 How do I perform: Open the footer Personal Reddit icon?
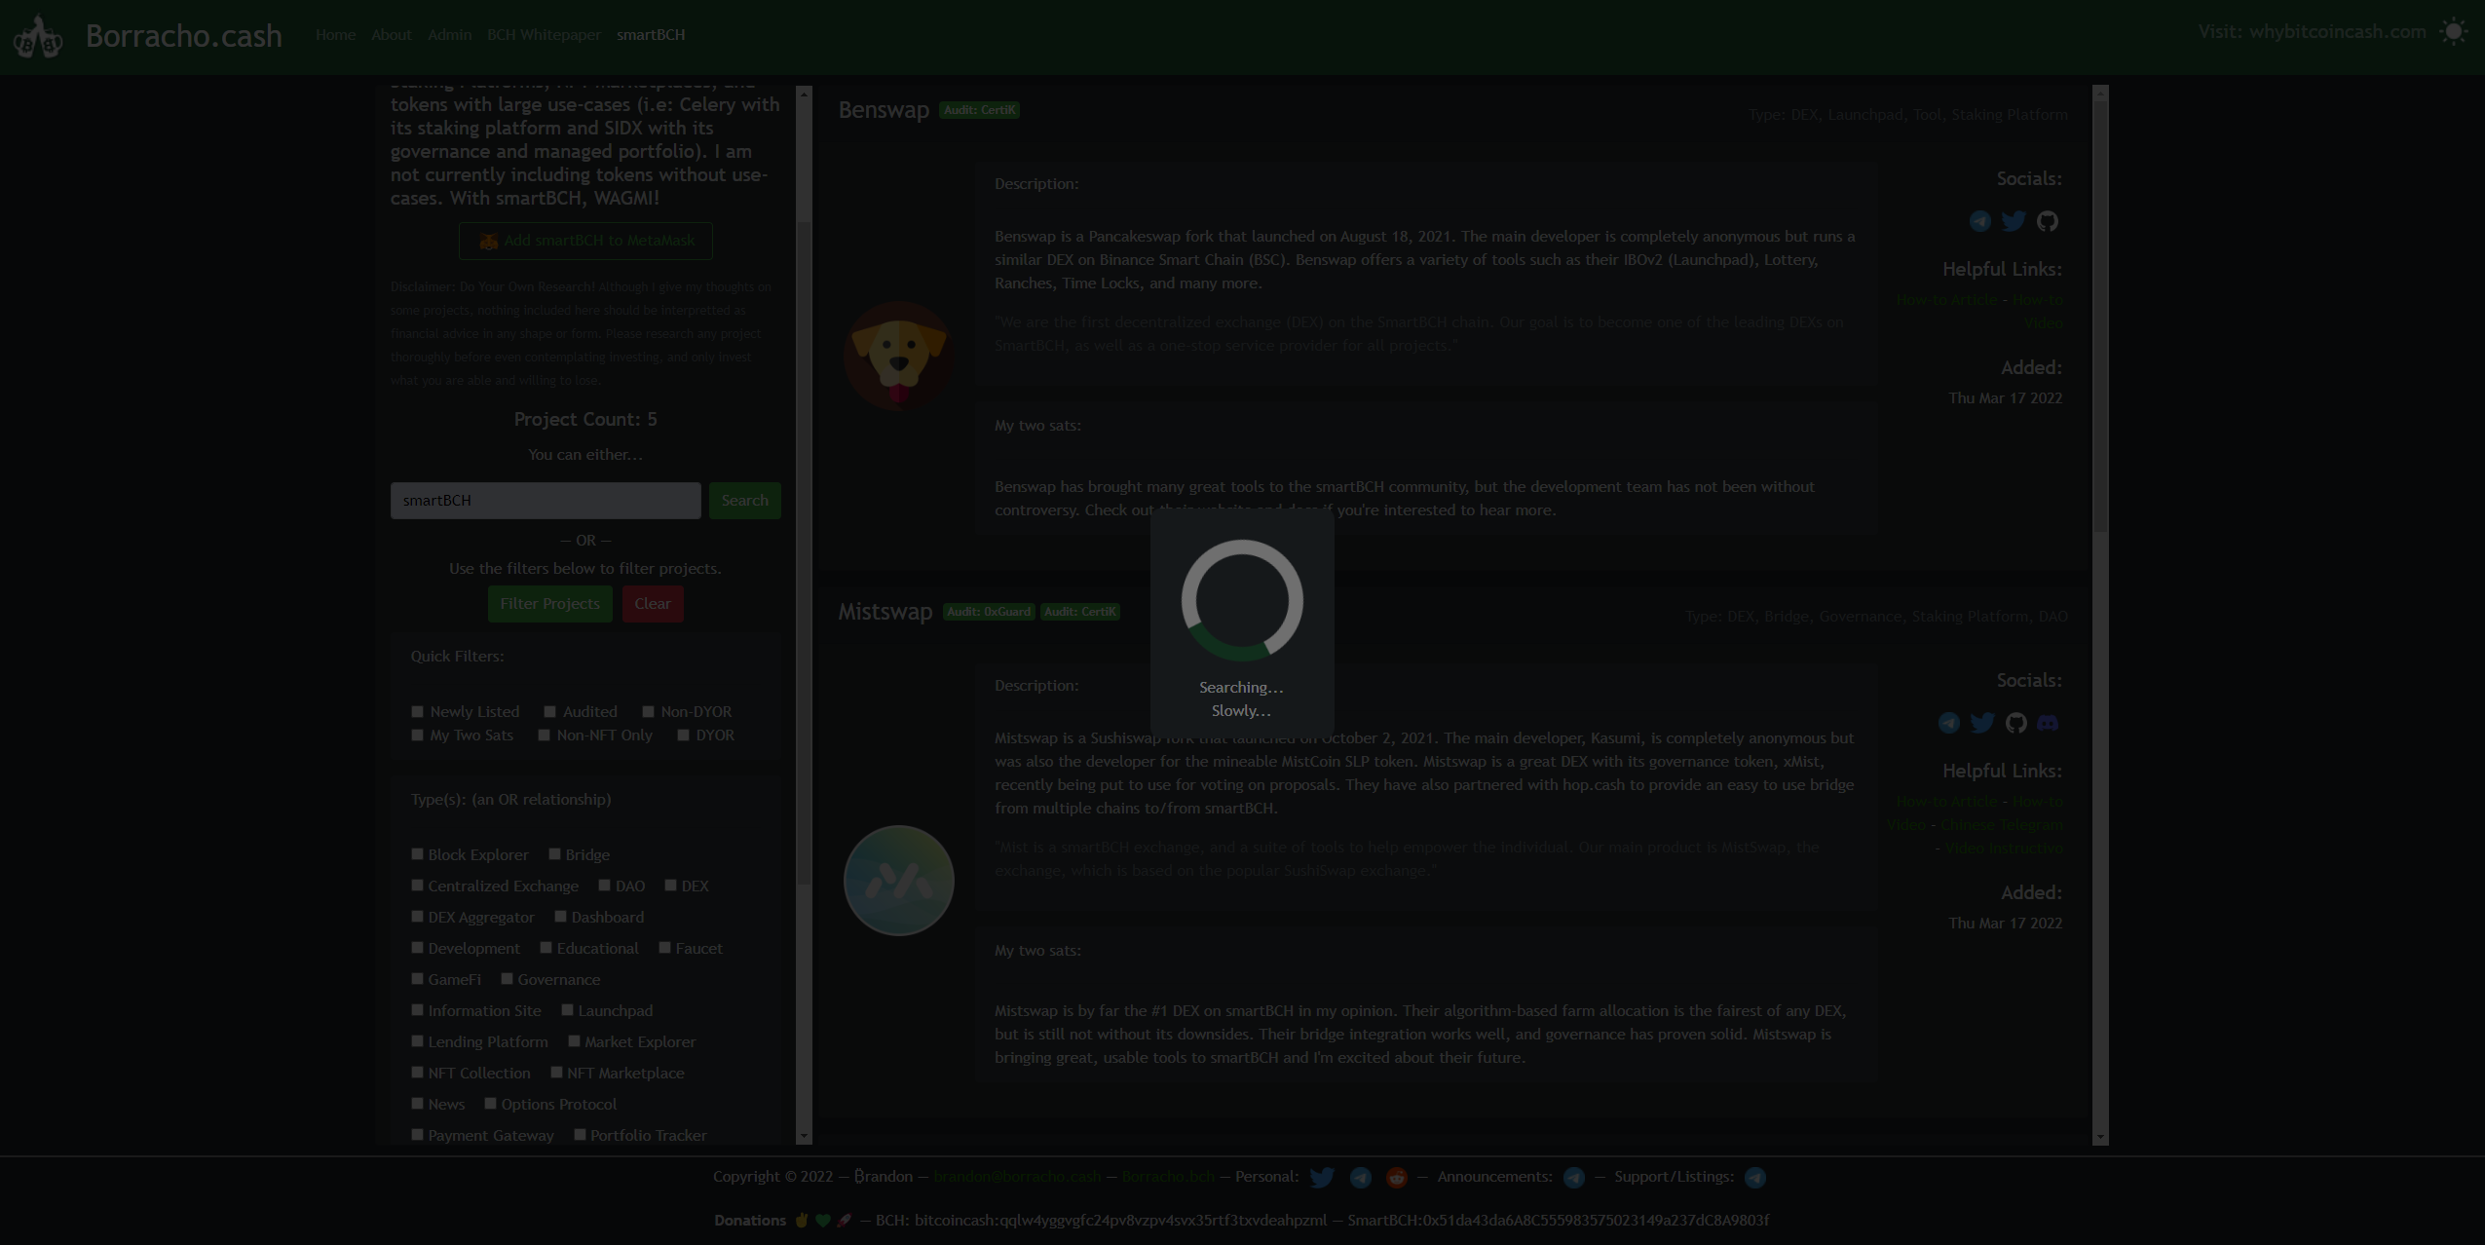click(x=1397, y=1177)
